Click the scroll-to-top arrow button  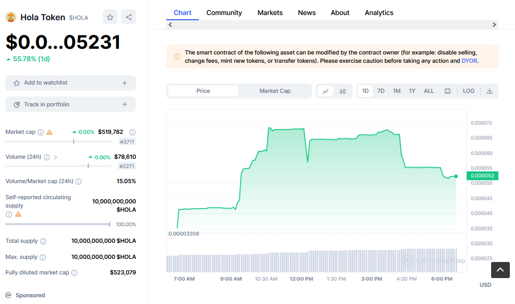pyautogui.click(x=500, y=270)
